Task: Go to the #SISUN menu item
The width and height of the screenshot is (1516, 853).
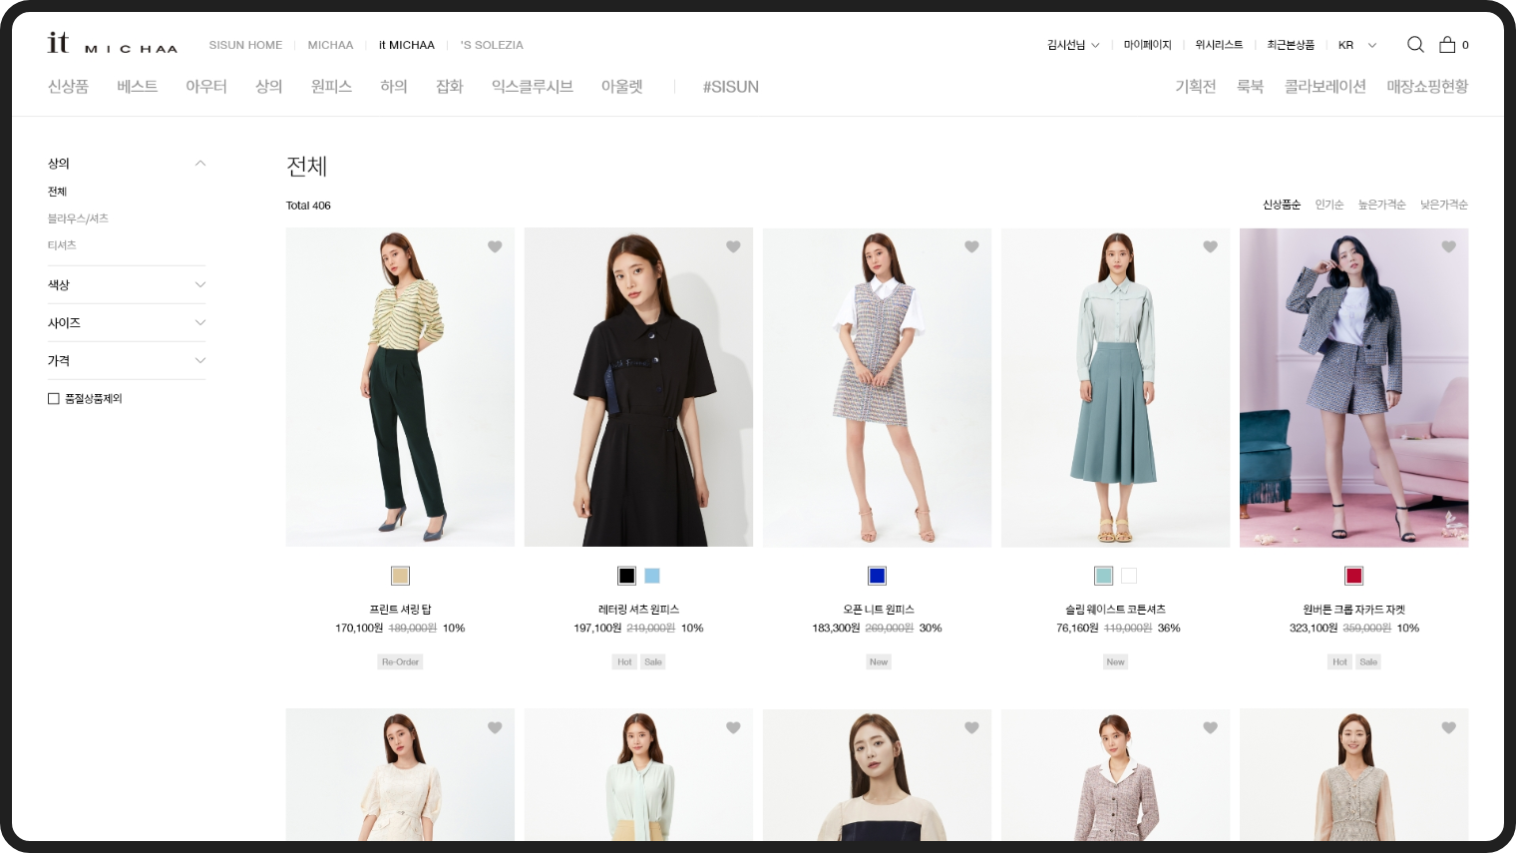Action: (x=731, y=87)
